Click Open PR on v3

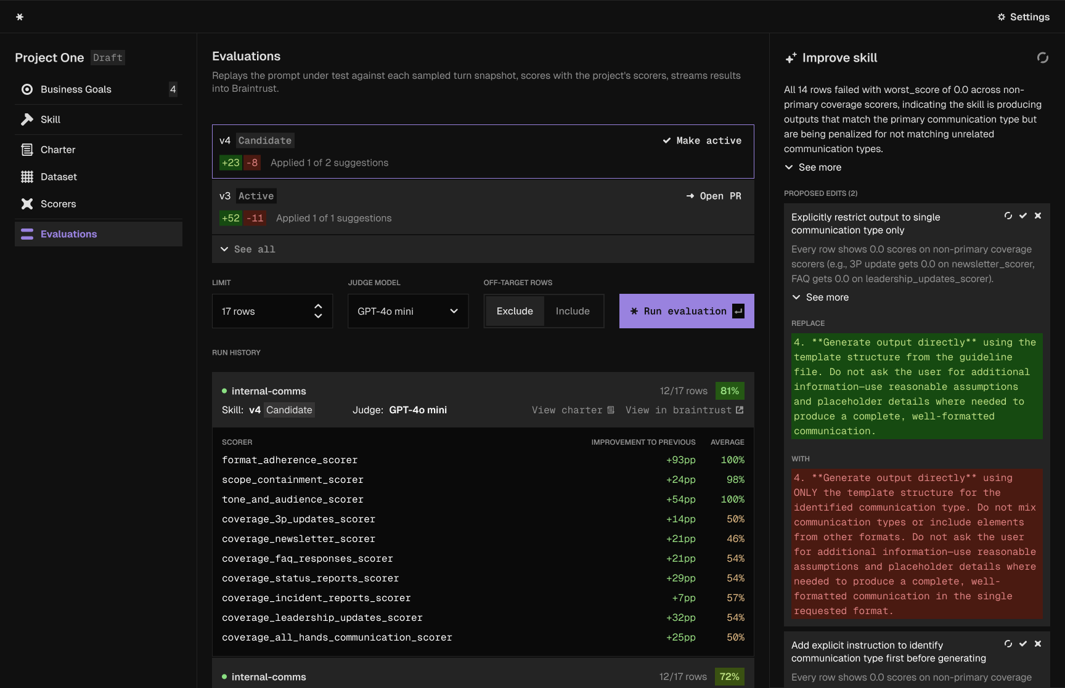(x=714, y=196)
